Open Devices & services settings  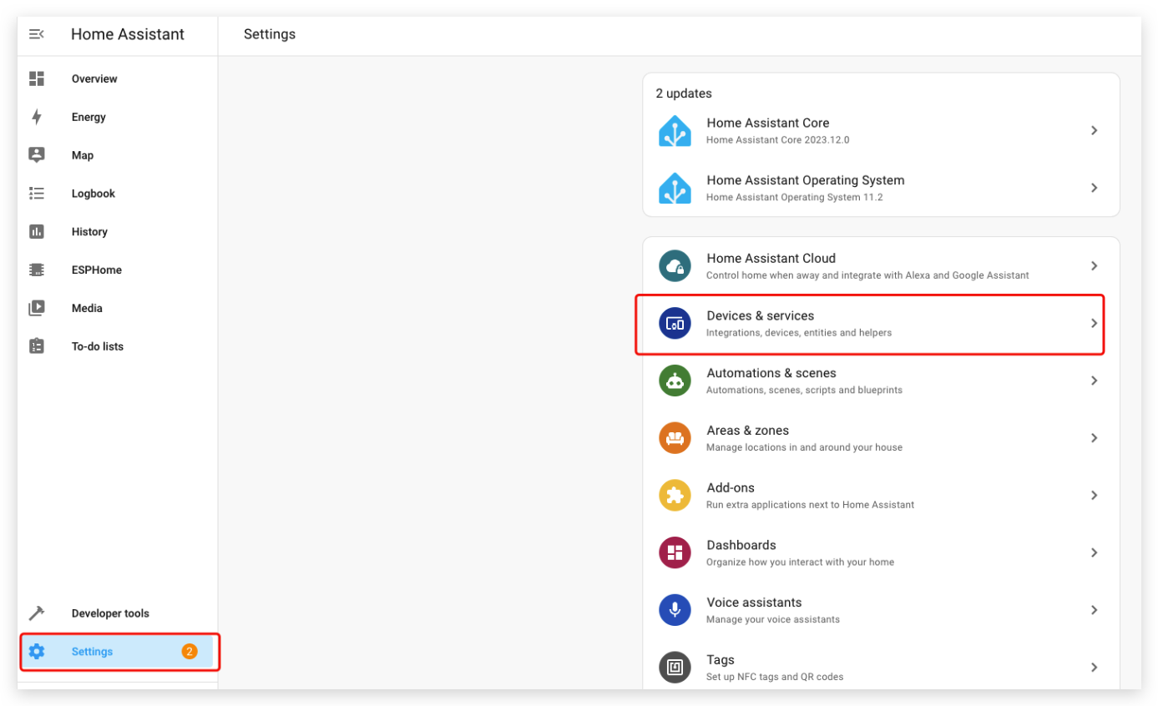pos(881,324)
